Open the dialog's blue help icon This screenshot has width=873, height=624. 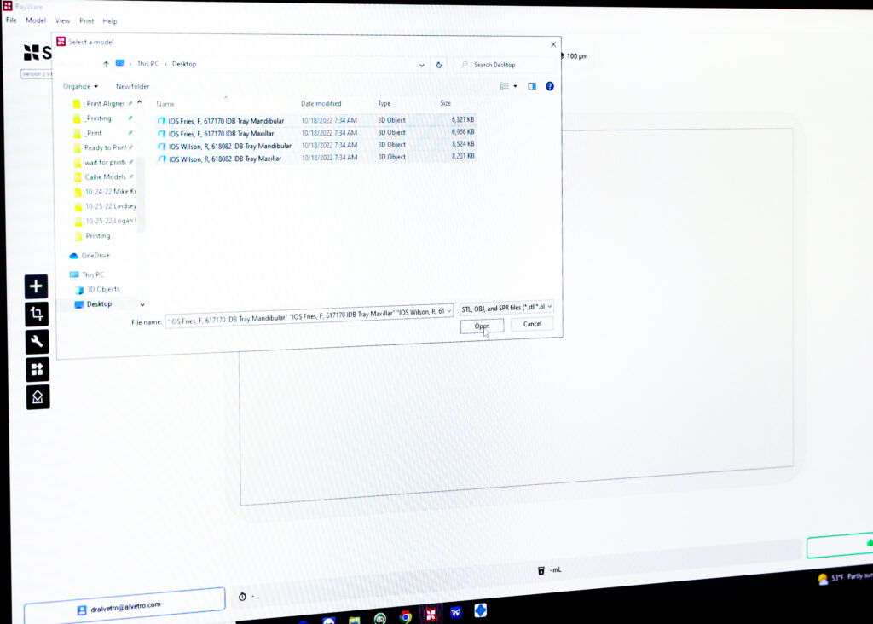tap(550, 86)
